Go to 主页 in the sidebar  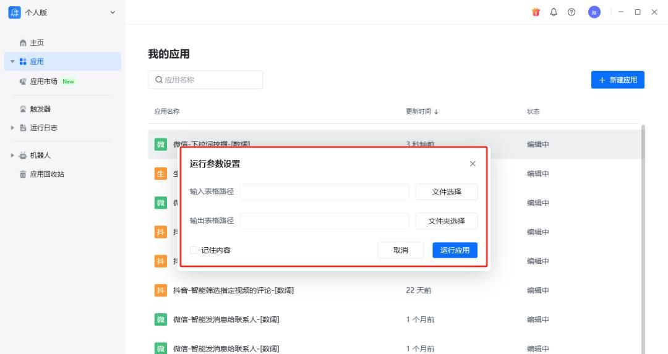[x=36, y=43]
